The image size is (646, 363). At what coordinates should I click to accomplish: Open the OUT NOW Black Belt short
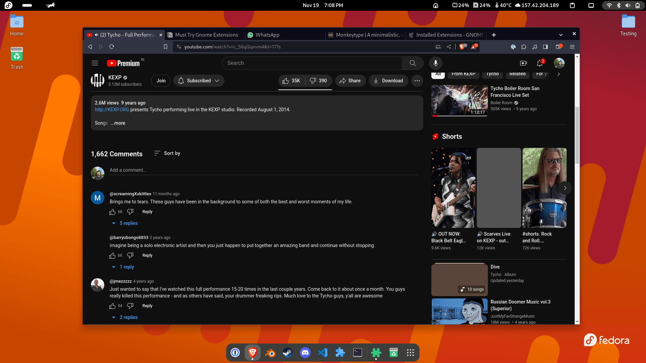coord(453,188)
